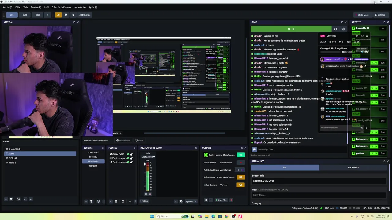Close the live overlay widget
The image size is (392, 220).
pyautogui.click(x=367, y=36)
